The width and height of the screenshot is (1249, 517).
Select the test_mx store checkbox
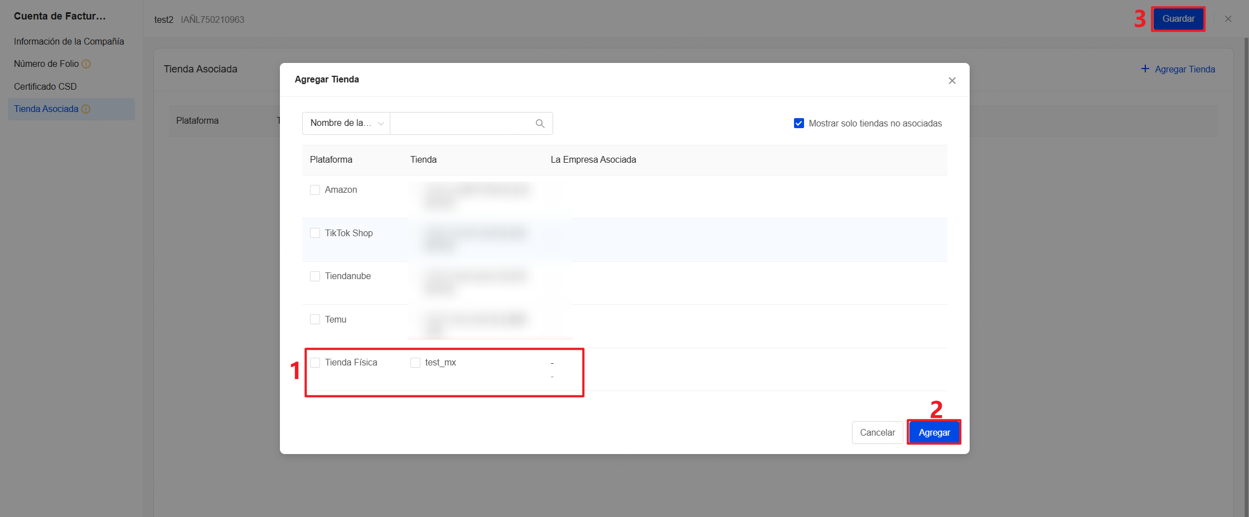point(415,363)
